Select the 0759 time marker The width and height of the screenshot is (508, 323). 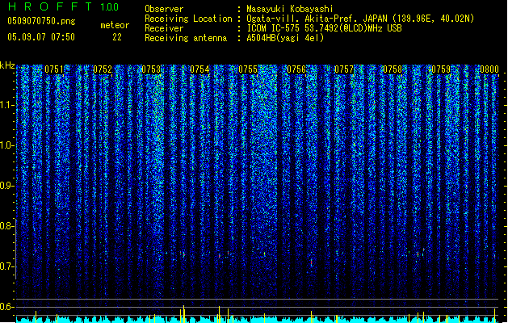(441, 69)
